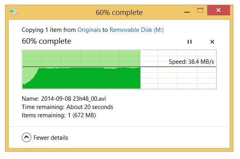Close the copy window with red X
Screen dimensions: 240x159
click(219, 10)
